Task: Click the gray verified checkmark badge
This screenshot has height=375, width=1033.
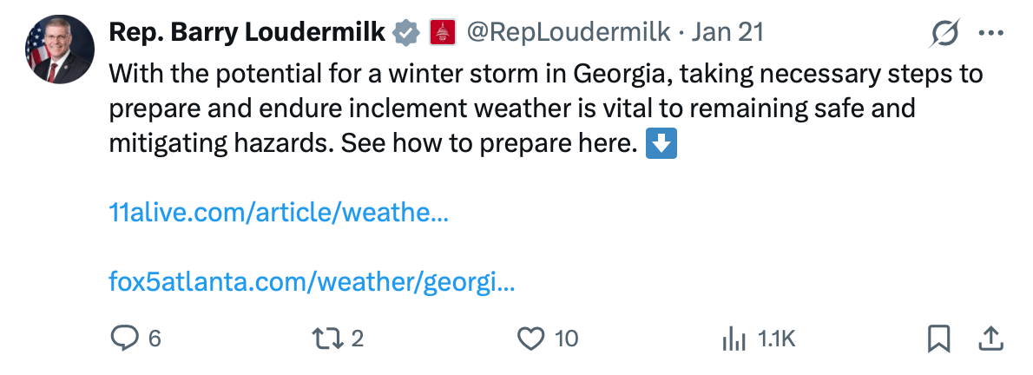Action: point(405,33)
